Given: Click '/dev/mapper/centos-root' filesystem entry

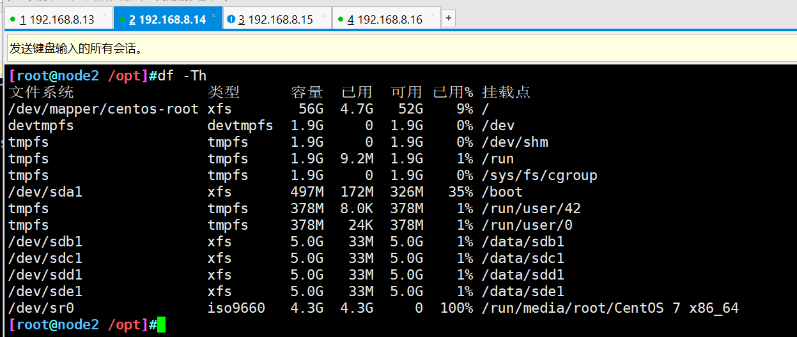Looking at the screenshot, I should [x=104, y=109].
